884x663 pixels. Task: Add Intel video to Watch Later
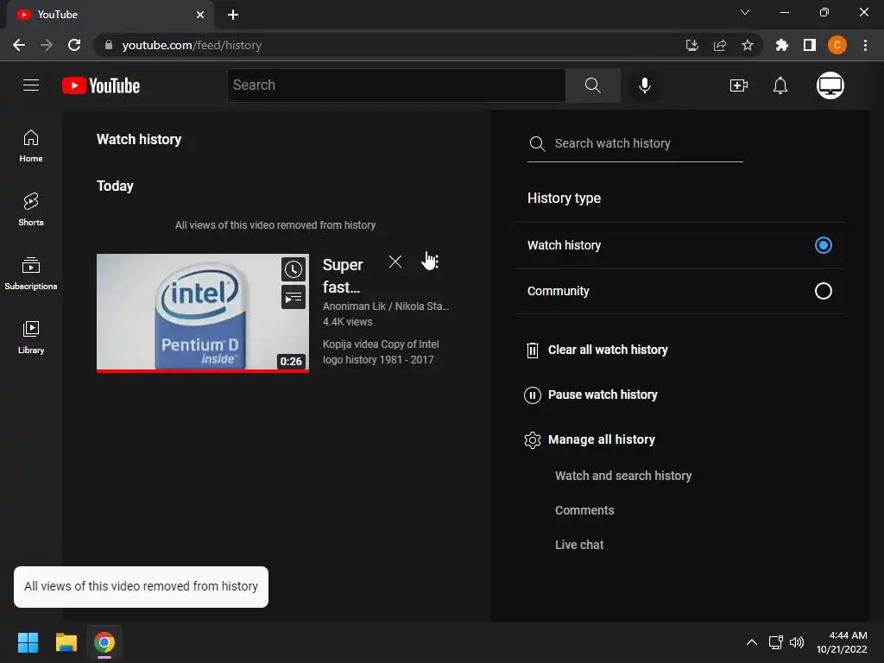tap(294, 269)
